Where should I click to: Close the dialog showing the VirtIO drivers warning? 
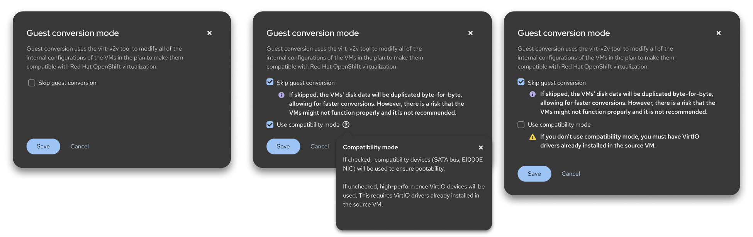coord(718,33)
